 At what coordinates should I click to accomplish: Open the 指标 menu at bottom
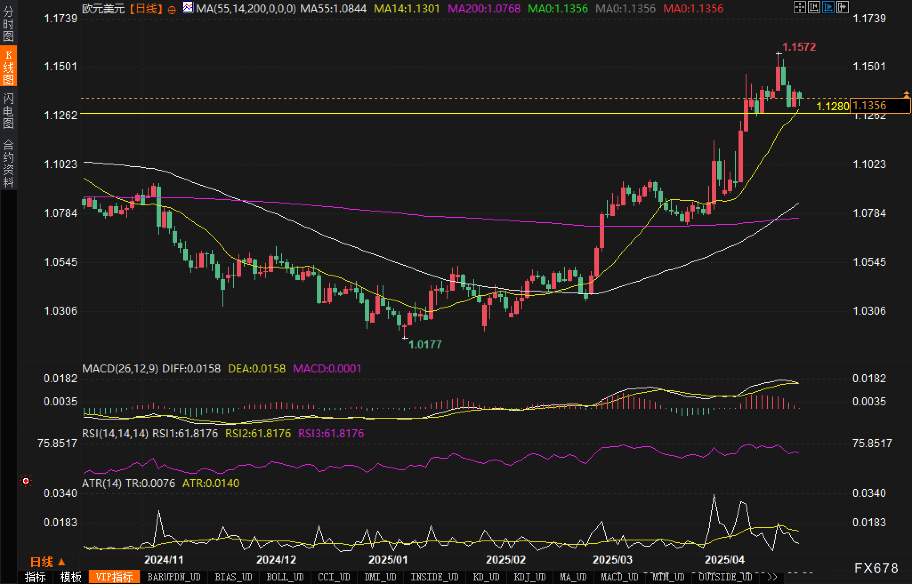tap(35, 577)
